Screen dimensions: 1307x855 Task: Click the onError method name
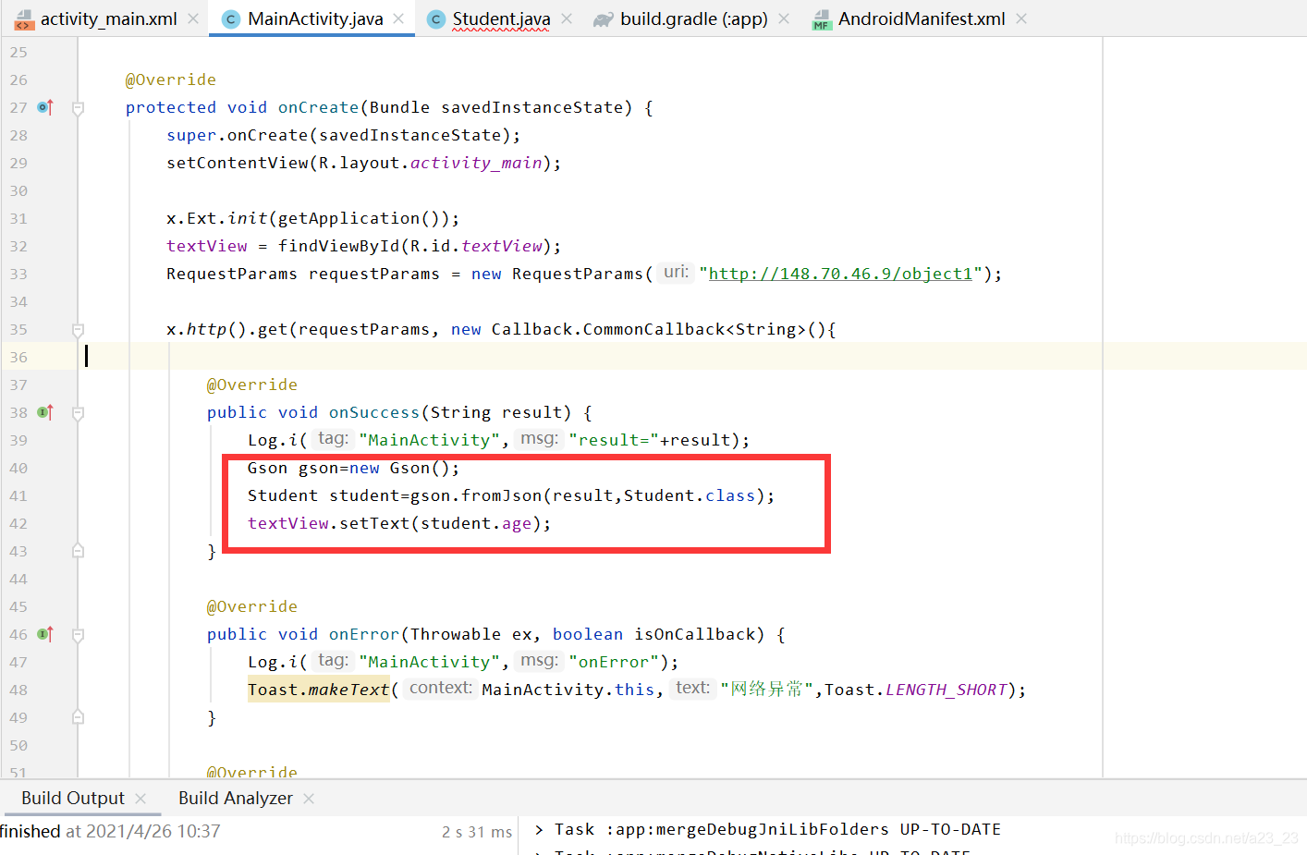tap(364, 634)
